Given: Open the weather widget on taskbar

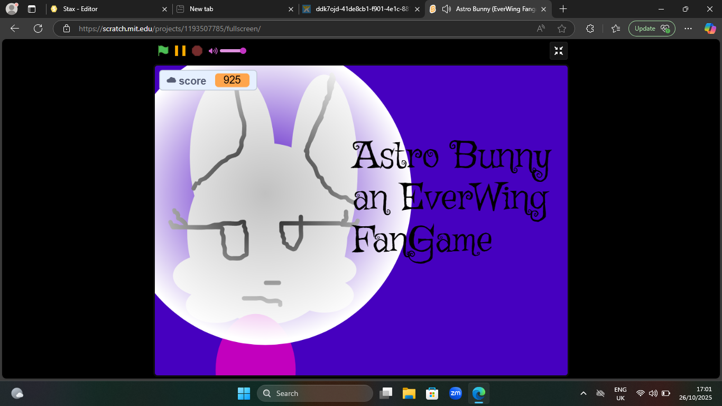Looking at the screenshot, I should pos(17,393).
